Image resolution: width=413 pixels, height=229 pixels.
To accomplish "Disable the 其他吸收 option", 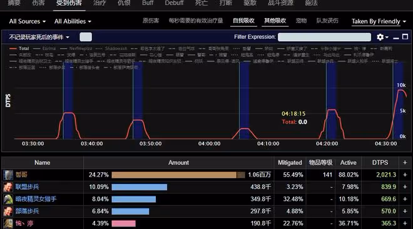I will tap(275, 21).
